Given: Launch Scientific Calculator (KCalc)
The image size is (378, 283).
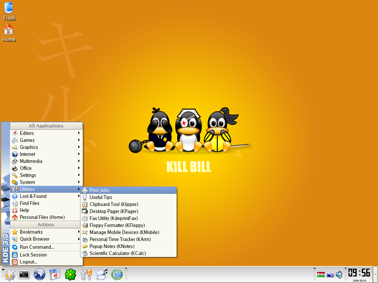Looking at the screenshot, I should click(129, 253).
